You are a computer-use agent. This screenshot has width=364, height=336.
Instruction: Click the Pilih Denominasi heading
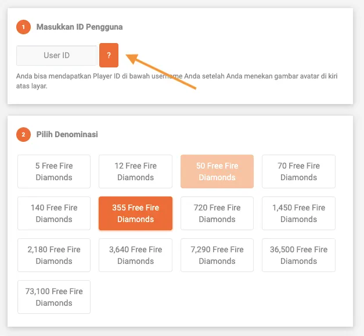pyautogui.click(x=67, y=134)
